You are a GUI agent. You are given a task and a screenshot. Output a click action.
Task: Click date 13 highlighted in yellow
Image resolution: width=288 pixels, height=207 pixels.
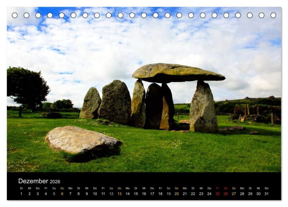[x=119, y=194]
